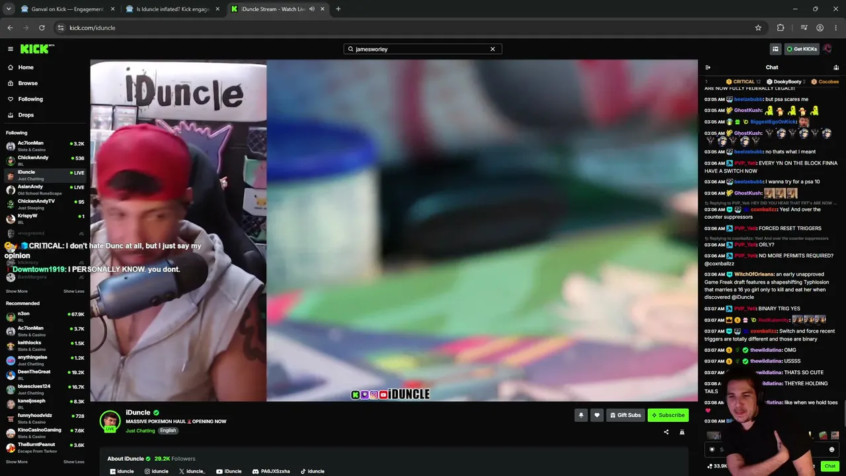The image size is (846, 476).
Task: Open iDuncle TikTok profile link
Action: point(313,471)
